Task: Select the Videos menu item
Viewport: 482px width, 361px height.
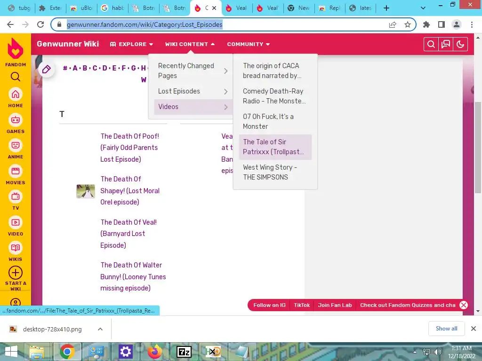Action: pos(193,107)
